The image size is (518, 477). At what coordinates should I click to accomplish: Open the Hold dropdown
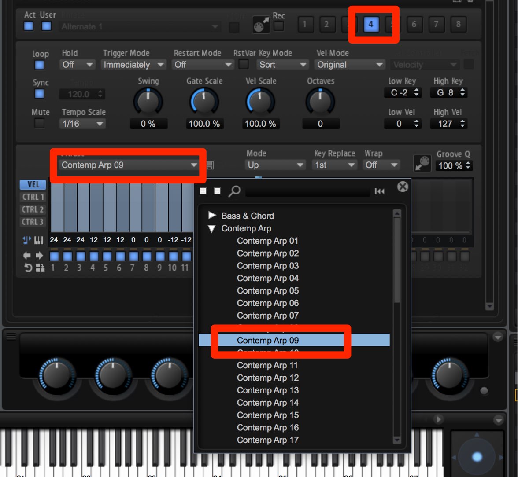[x=78, y=65]
